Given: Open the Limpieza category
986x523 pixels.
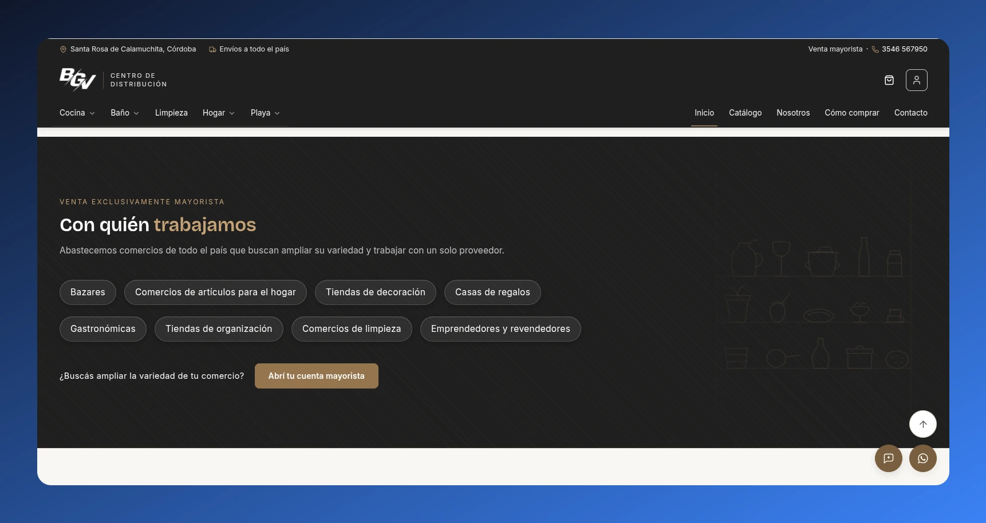Looking at the screenshot, I should 171,113.
